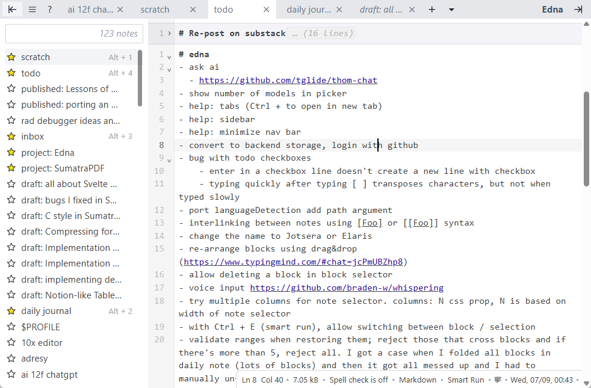This screenshot has width=591, height=388.
Task: Fold the '# edna' heading section
Action: (169, 57)
